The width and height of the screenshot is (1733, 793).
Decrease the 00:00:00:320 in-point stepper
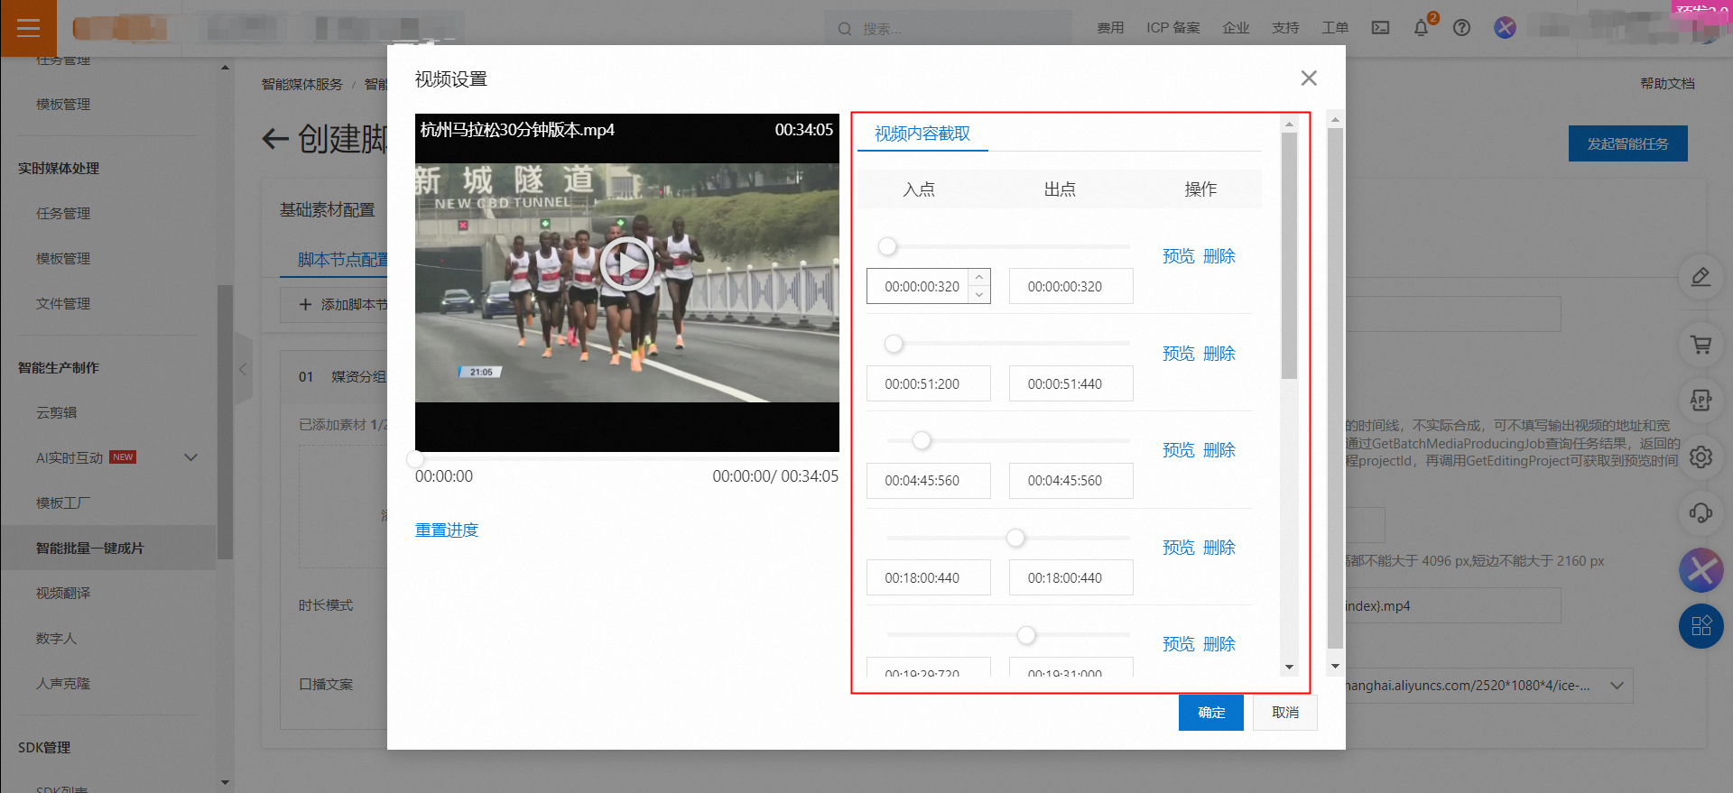979,295
